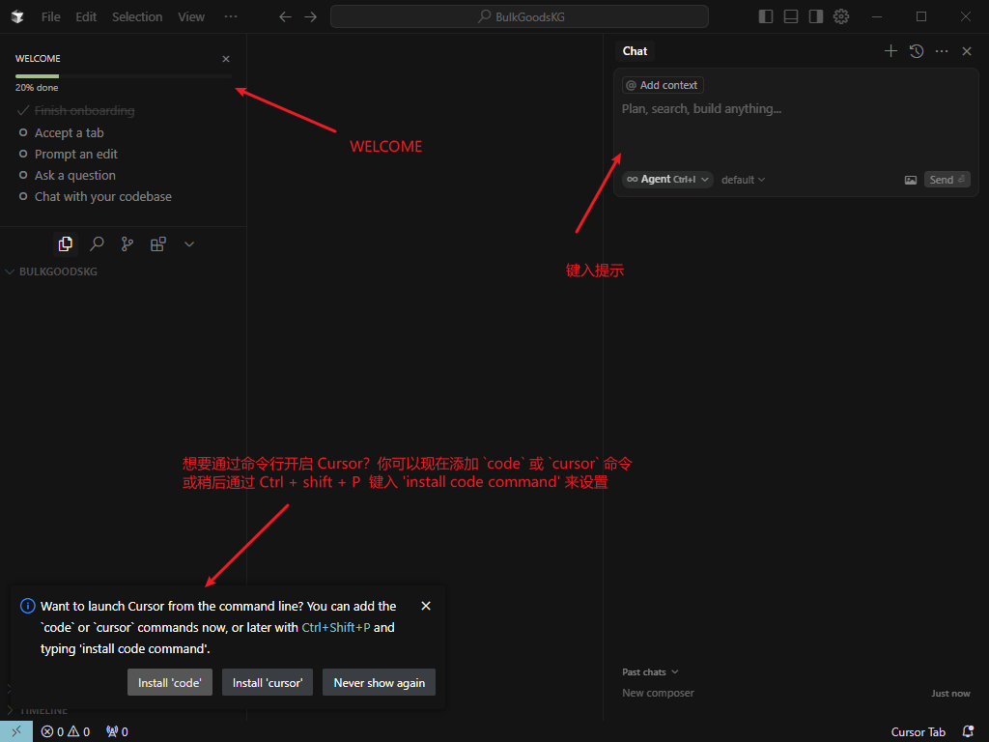Open the File menu
Viewport: 989px width, 742px height.
pos(50,16)
